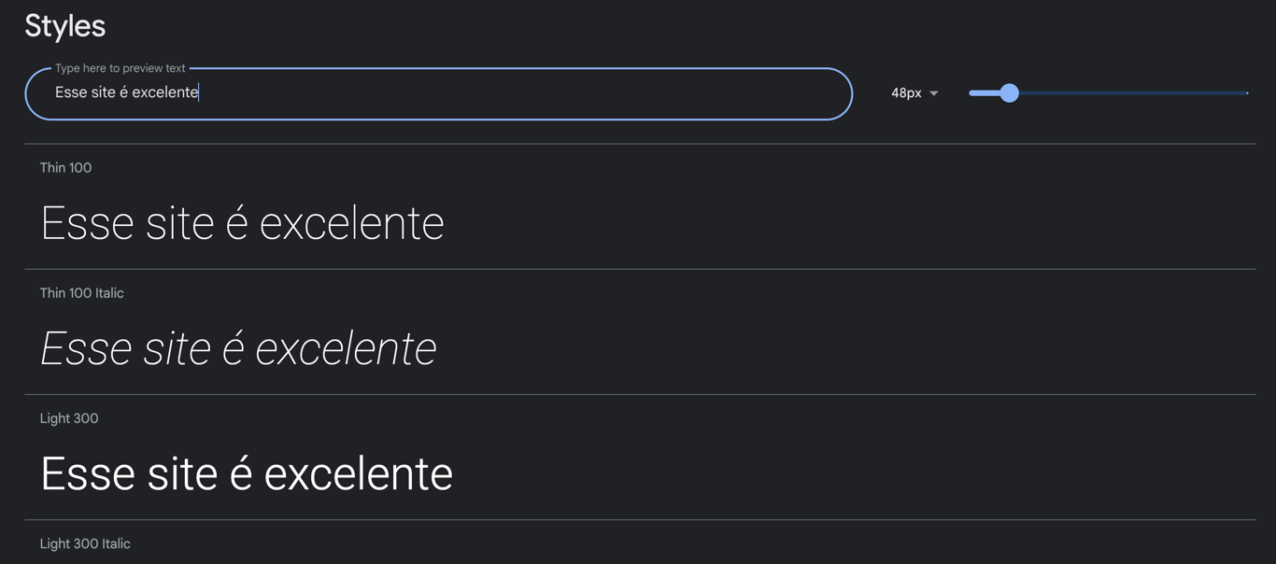Place cursor at end of preview text

pyautogui.click(x=198, y=93)
